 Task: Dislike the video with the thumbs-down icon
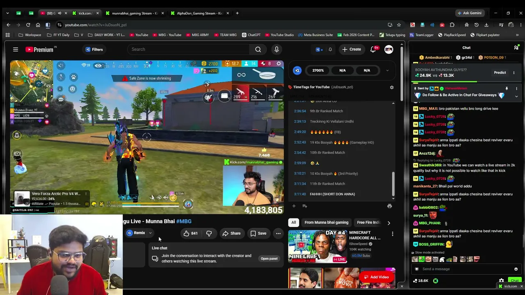click(209, 233)
